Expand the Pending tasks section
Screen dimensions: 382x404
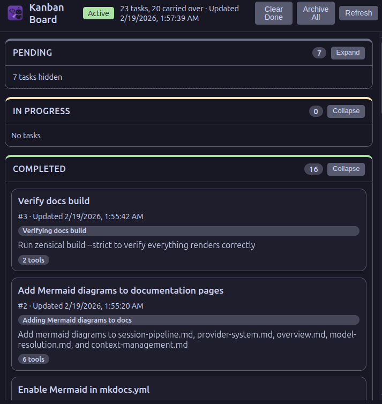pos(348,53)
